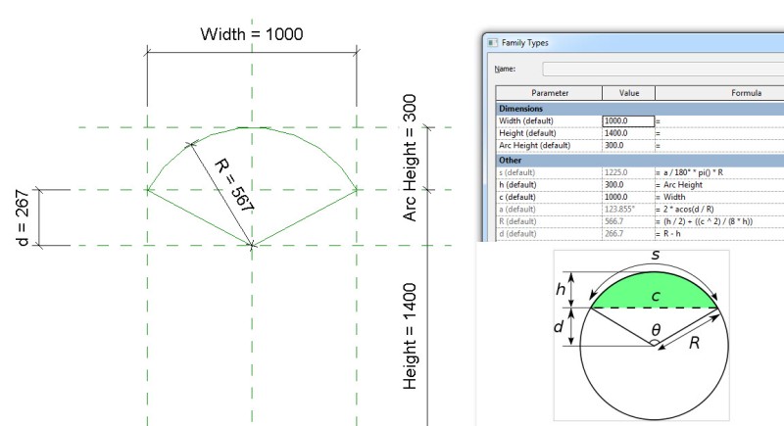Click the R - h formula cell
This screenshot has height=426, width=784.
(x=718, y=235)
